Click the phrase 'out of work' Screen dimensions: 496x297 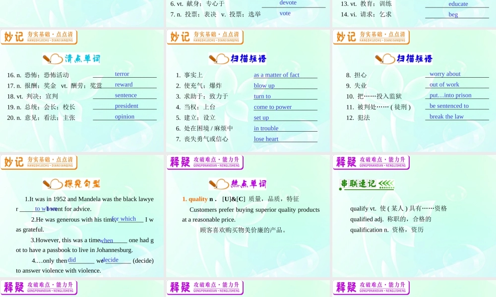click(x=444, y=85)
